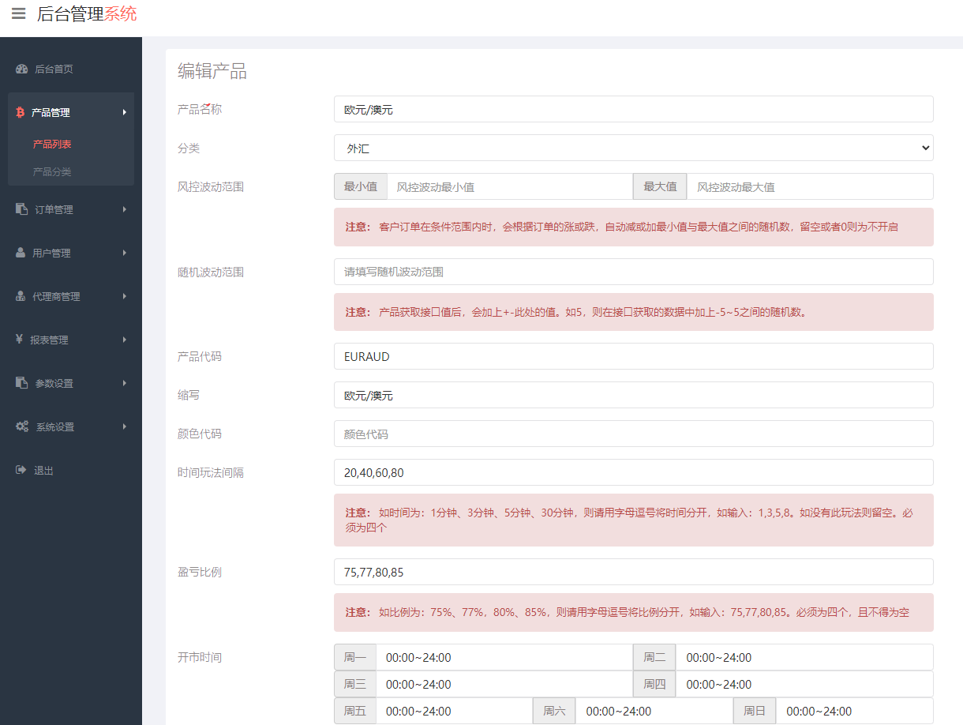The height and width of the screenshot is (725, 963).
Task: Expand the 参数设置 menu arrow
Action: (125, 383)
